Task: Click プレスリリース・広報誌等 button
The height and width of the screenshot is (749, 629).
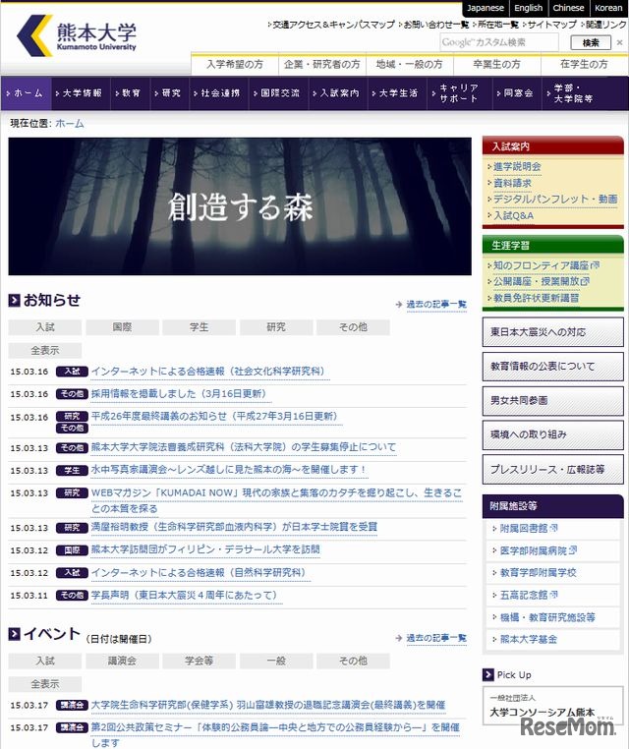Action: 553,470
